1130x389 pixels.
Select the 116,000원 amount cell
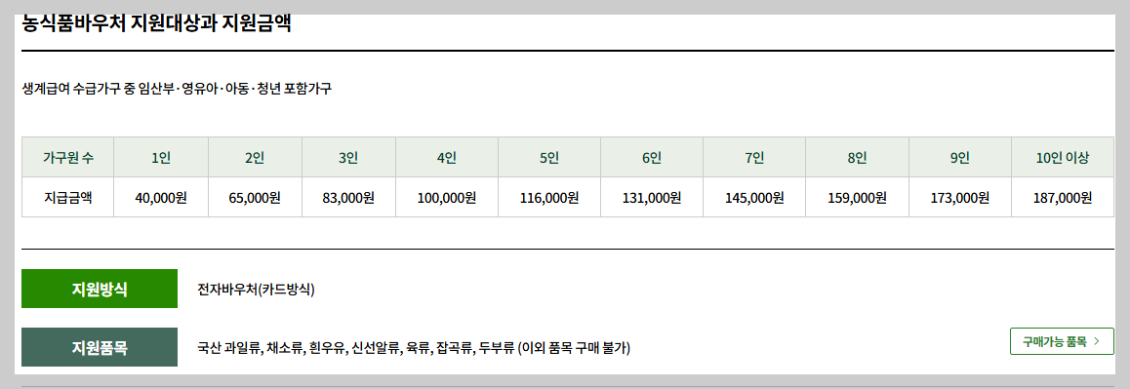[x=549, y=197]
